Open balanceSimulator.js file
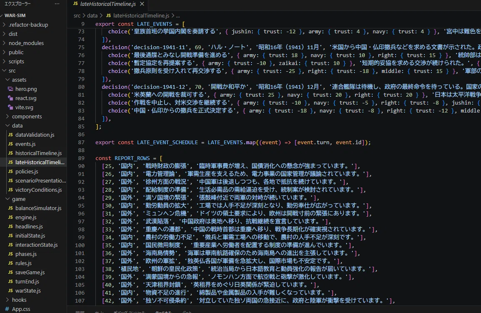 click(38, 208)
